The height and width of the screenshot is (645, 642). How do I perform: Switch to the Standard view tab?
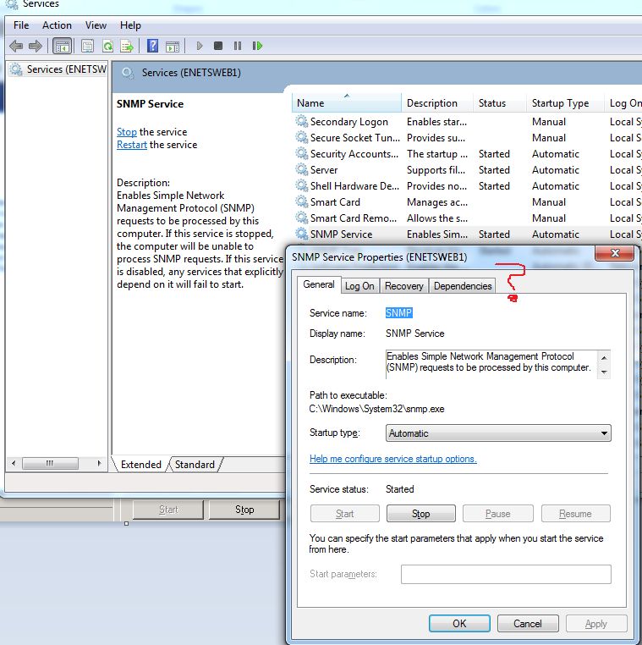(195, 465)
